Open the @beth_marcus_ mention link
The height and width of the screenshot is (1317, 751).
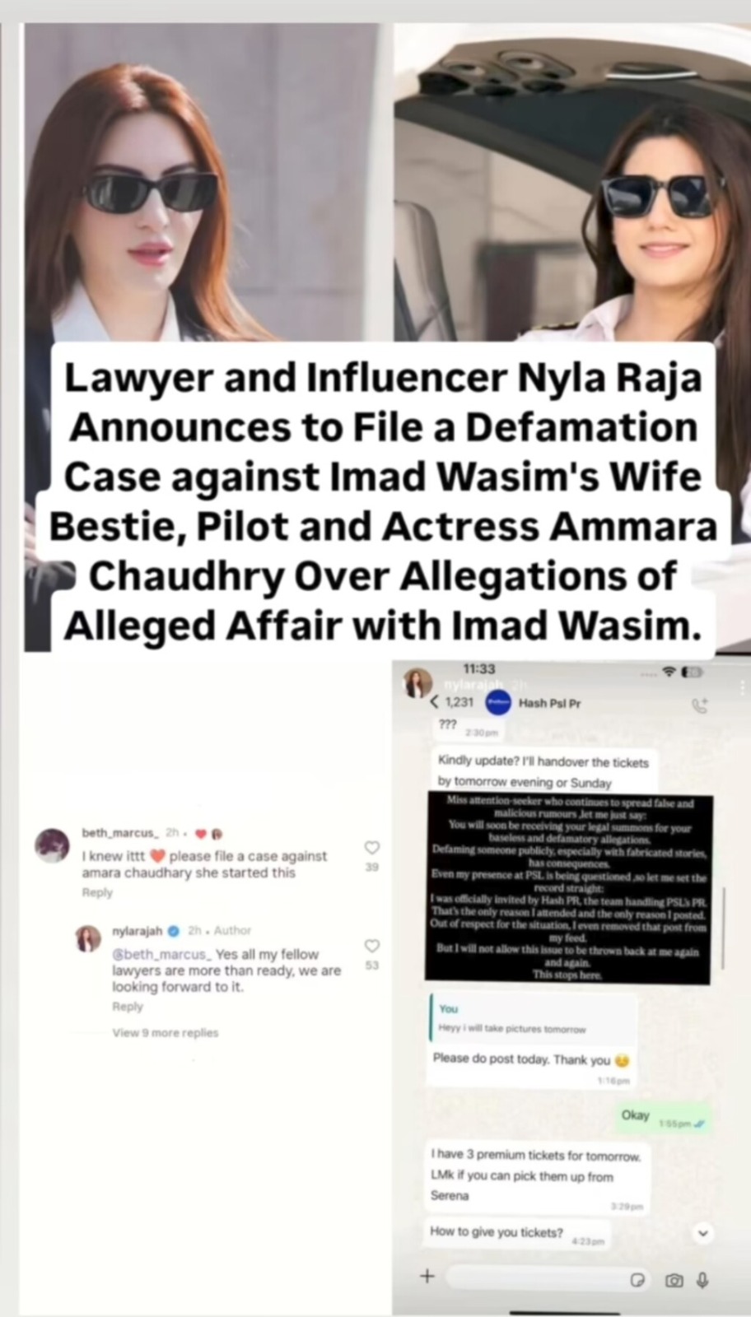coord(162,955)
